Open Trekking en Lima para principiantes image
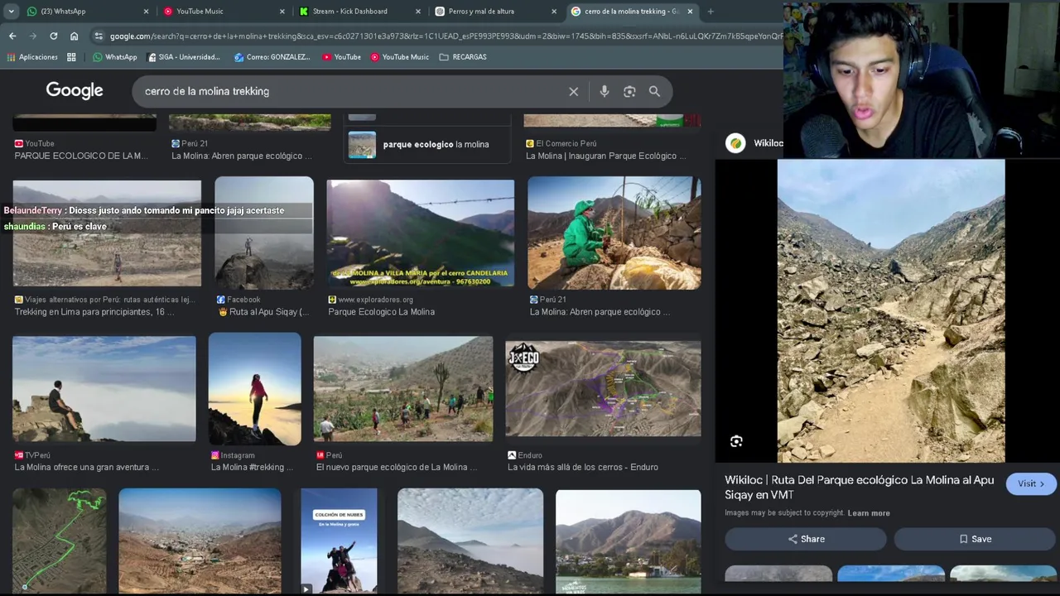This screenshot has width=1060, height=596. coord(107,233)
